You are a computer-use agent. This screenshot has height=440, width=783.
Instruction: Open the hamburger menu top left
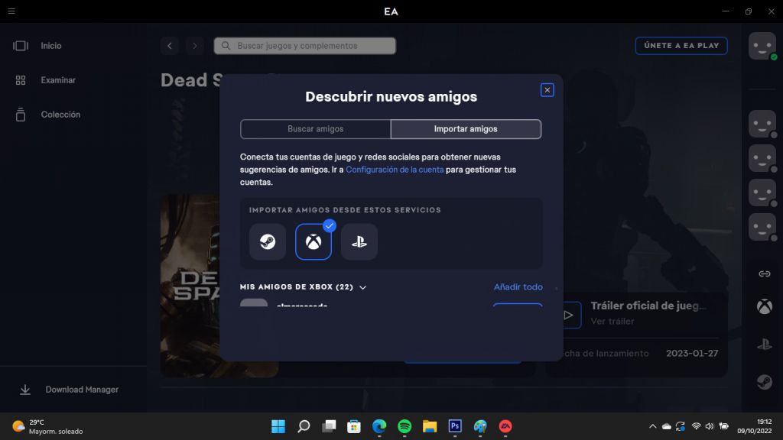11,11
